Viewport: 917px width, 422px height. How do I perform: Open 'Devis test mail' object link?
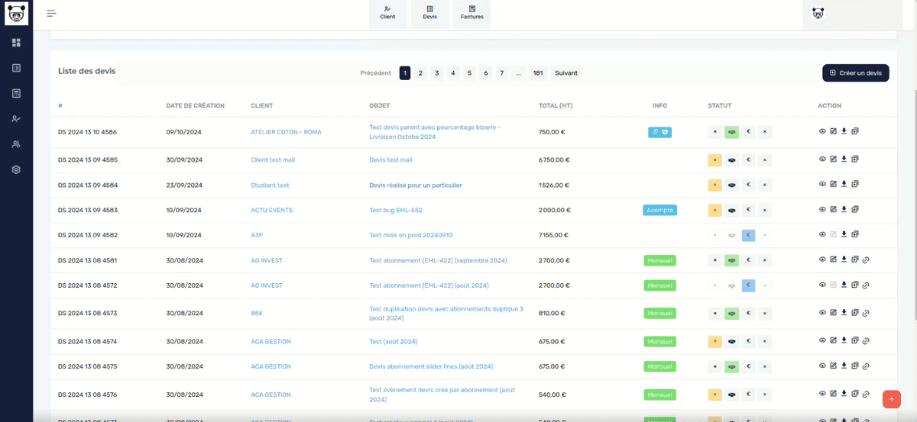[390, 160]
